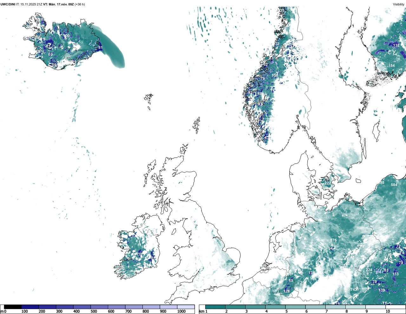This screenshot has height=314, width=406.
Task: Click the '375' visibility value over Germany
Action: coord(333,240)
